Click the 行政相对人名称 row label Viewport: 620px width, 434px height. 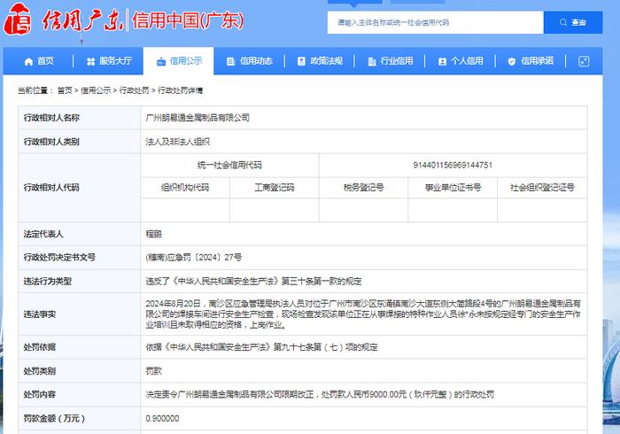click(51, 118)
